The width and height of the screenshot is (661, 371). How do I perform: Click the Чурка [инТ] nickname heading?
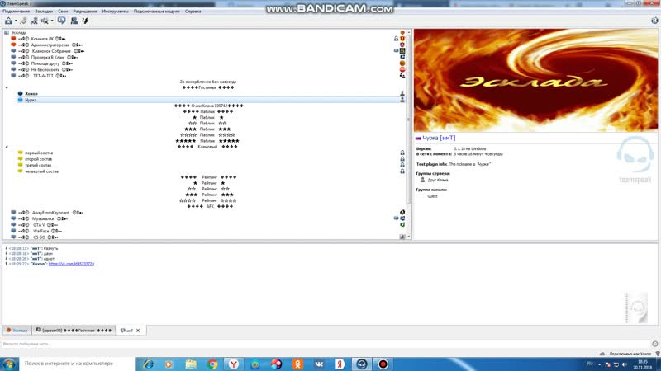tap(439, 138)
